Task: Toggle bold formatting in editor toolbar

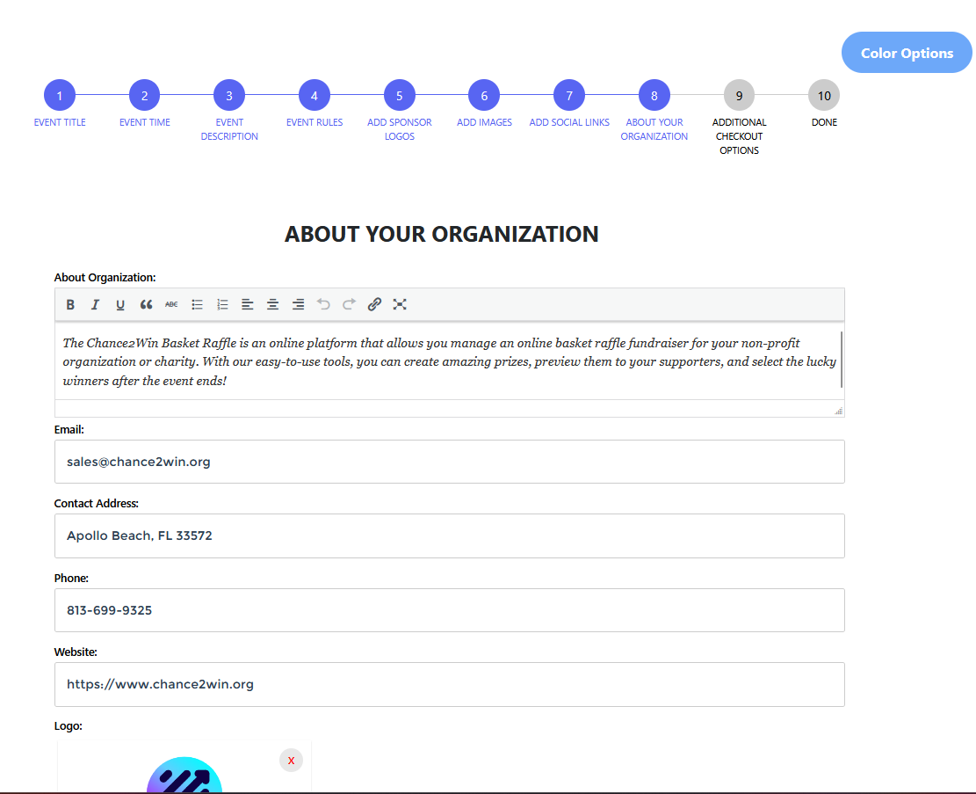Action: (70, 304)
